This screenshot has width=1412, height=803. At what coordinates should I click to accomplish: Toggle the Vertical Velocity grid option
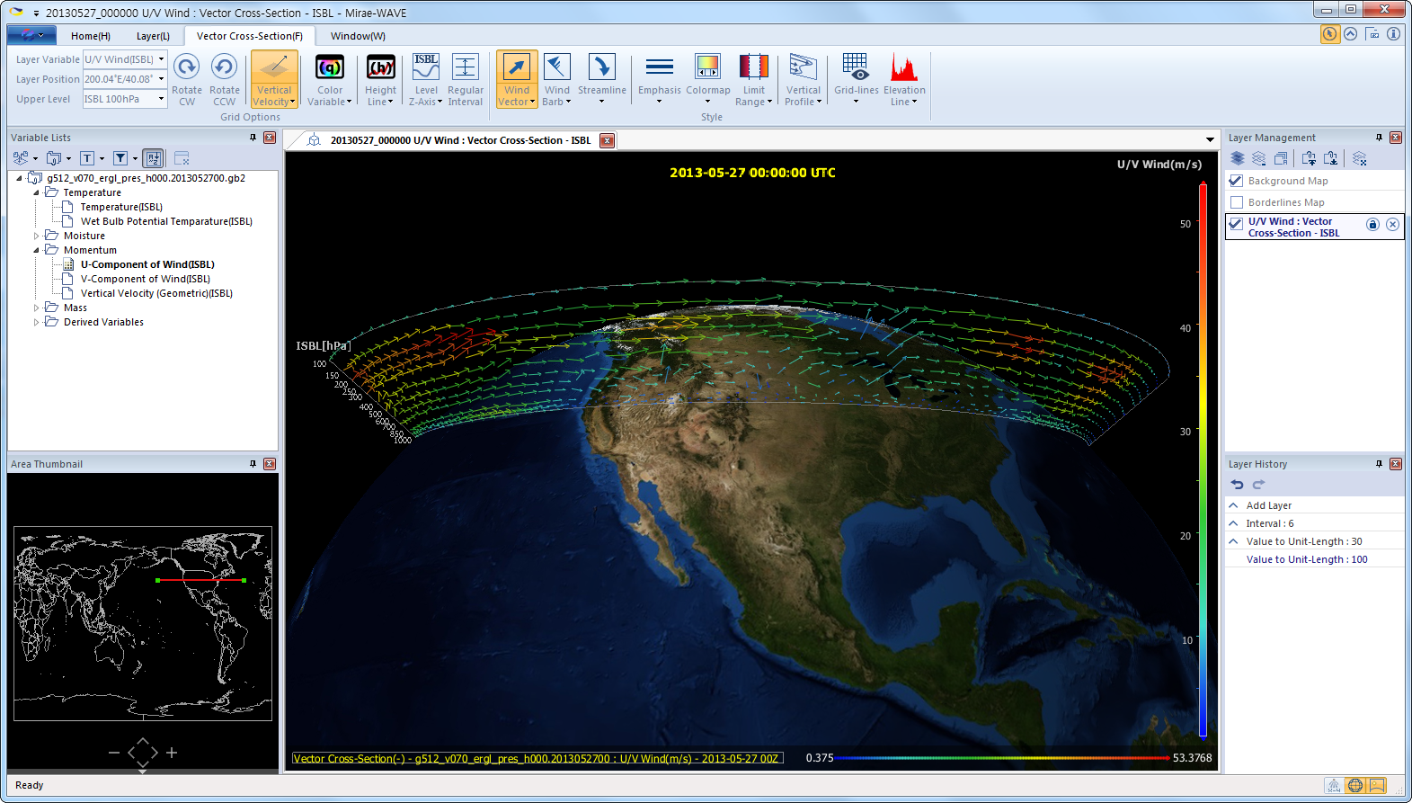tap(274, 80)
